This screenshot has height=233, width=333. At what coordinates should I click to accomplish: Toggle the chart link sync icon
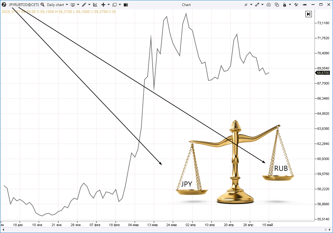point(257,5)
